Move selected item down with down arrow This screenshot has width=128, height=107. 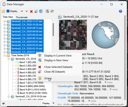[27, 11]
